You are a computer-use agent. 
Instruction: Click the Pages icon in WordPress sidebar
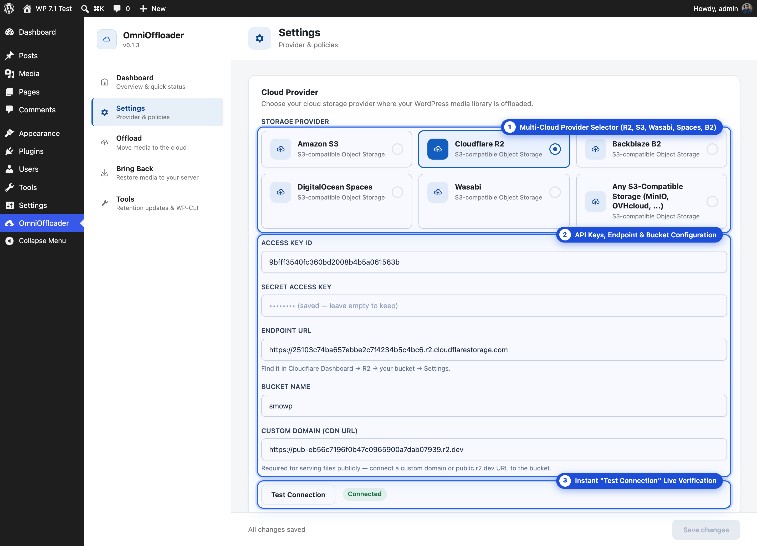tap(9, 92)
